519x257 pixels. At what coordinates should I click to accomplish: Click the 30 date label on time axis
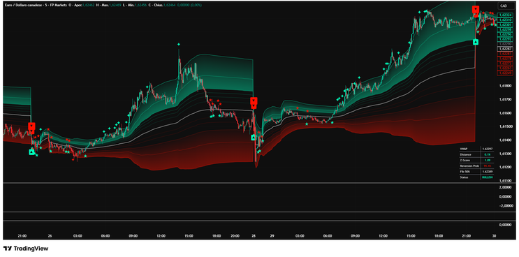pyautogui.click(x=494, y=236)
